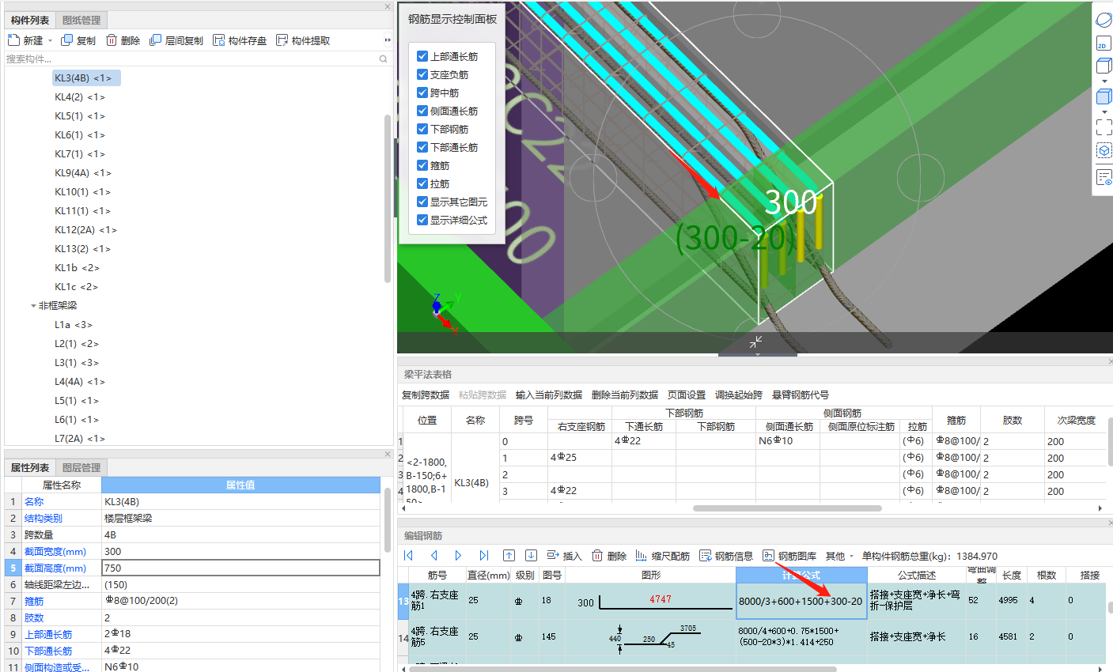Switch to the 图纸管理 tab

tap(81, 21)
